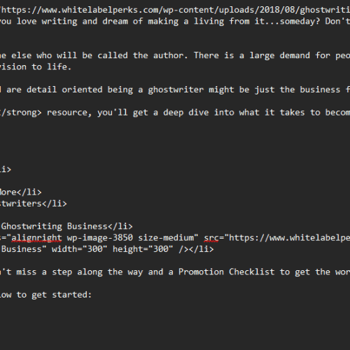
Task: Click the word 'oriented' after detail
Action: tap(82, 90)
